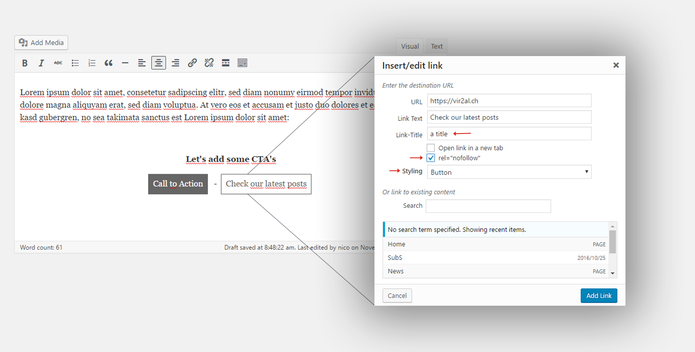Insert Read More tag
Viewport: 695px width, 352px height.
pyautogui.click(x=226, y=63)
